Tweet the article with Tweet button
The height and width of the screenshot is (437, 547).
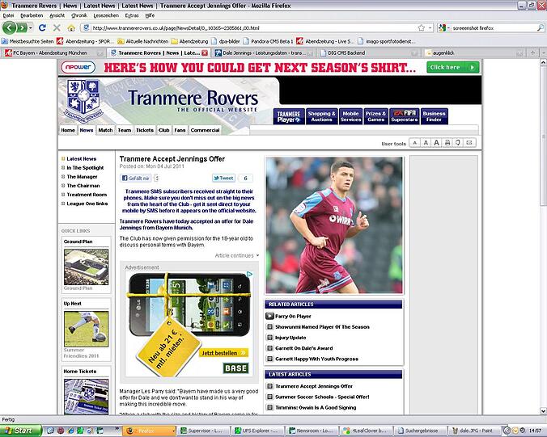[x=223, y=179]
